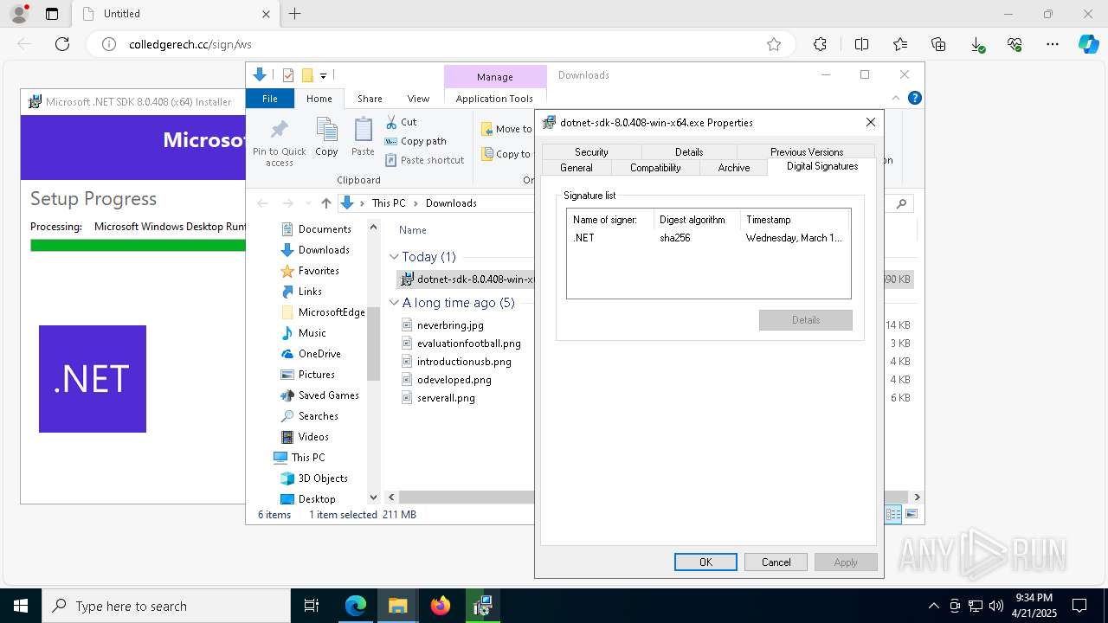The image size is (1108, 623).
Task: Open the Application Tools tab
Action: 494,99
